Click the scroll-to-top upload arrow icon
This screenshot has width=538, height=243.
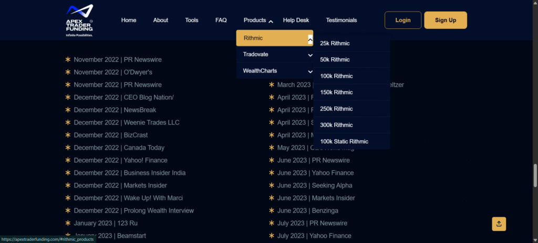point(499,224)
